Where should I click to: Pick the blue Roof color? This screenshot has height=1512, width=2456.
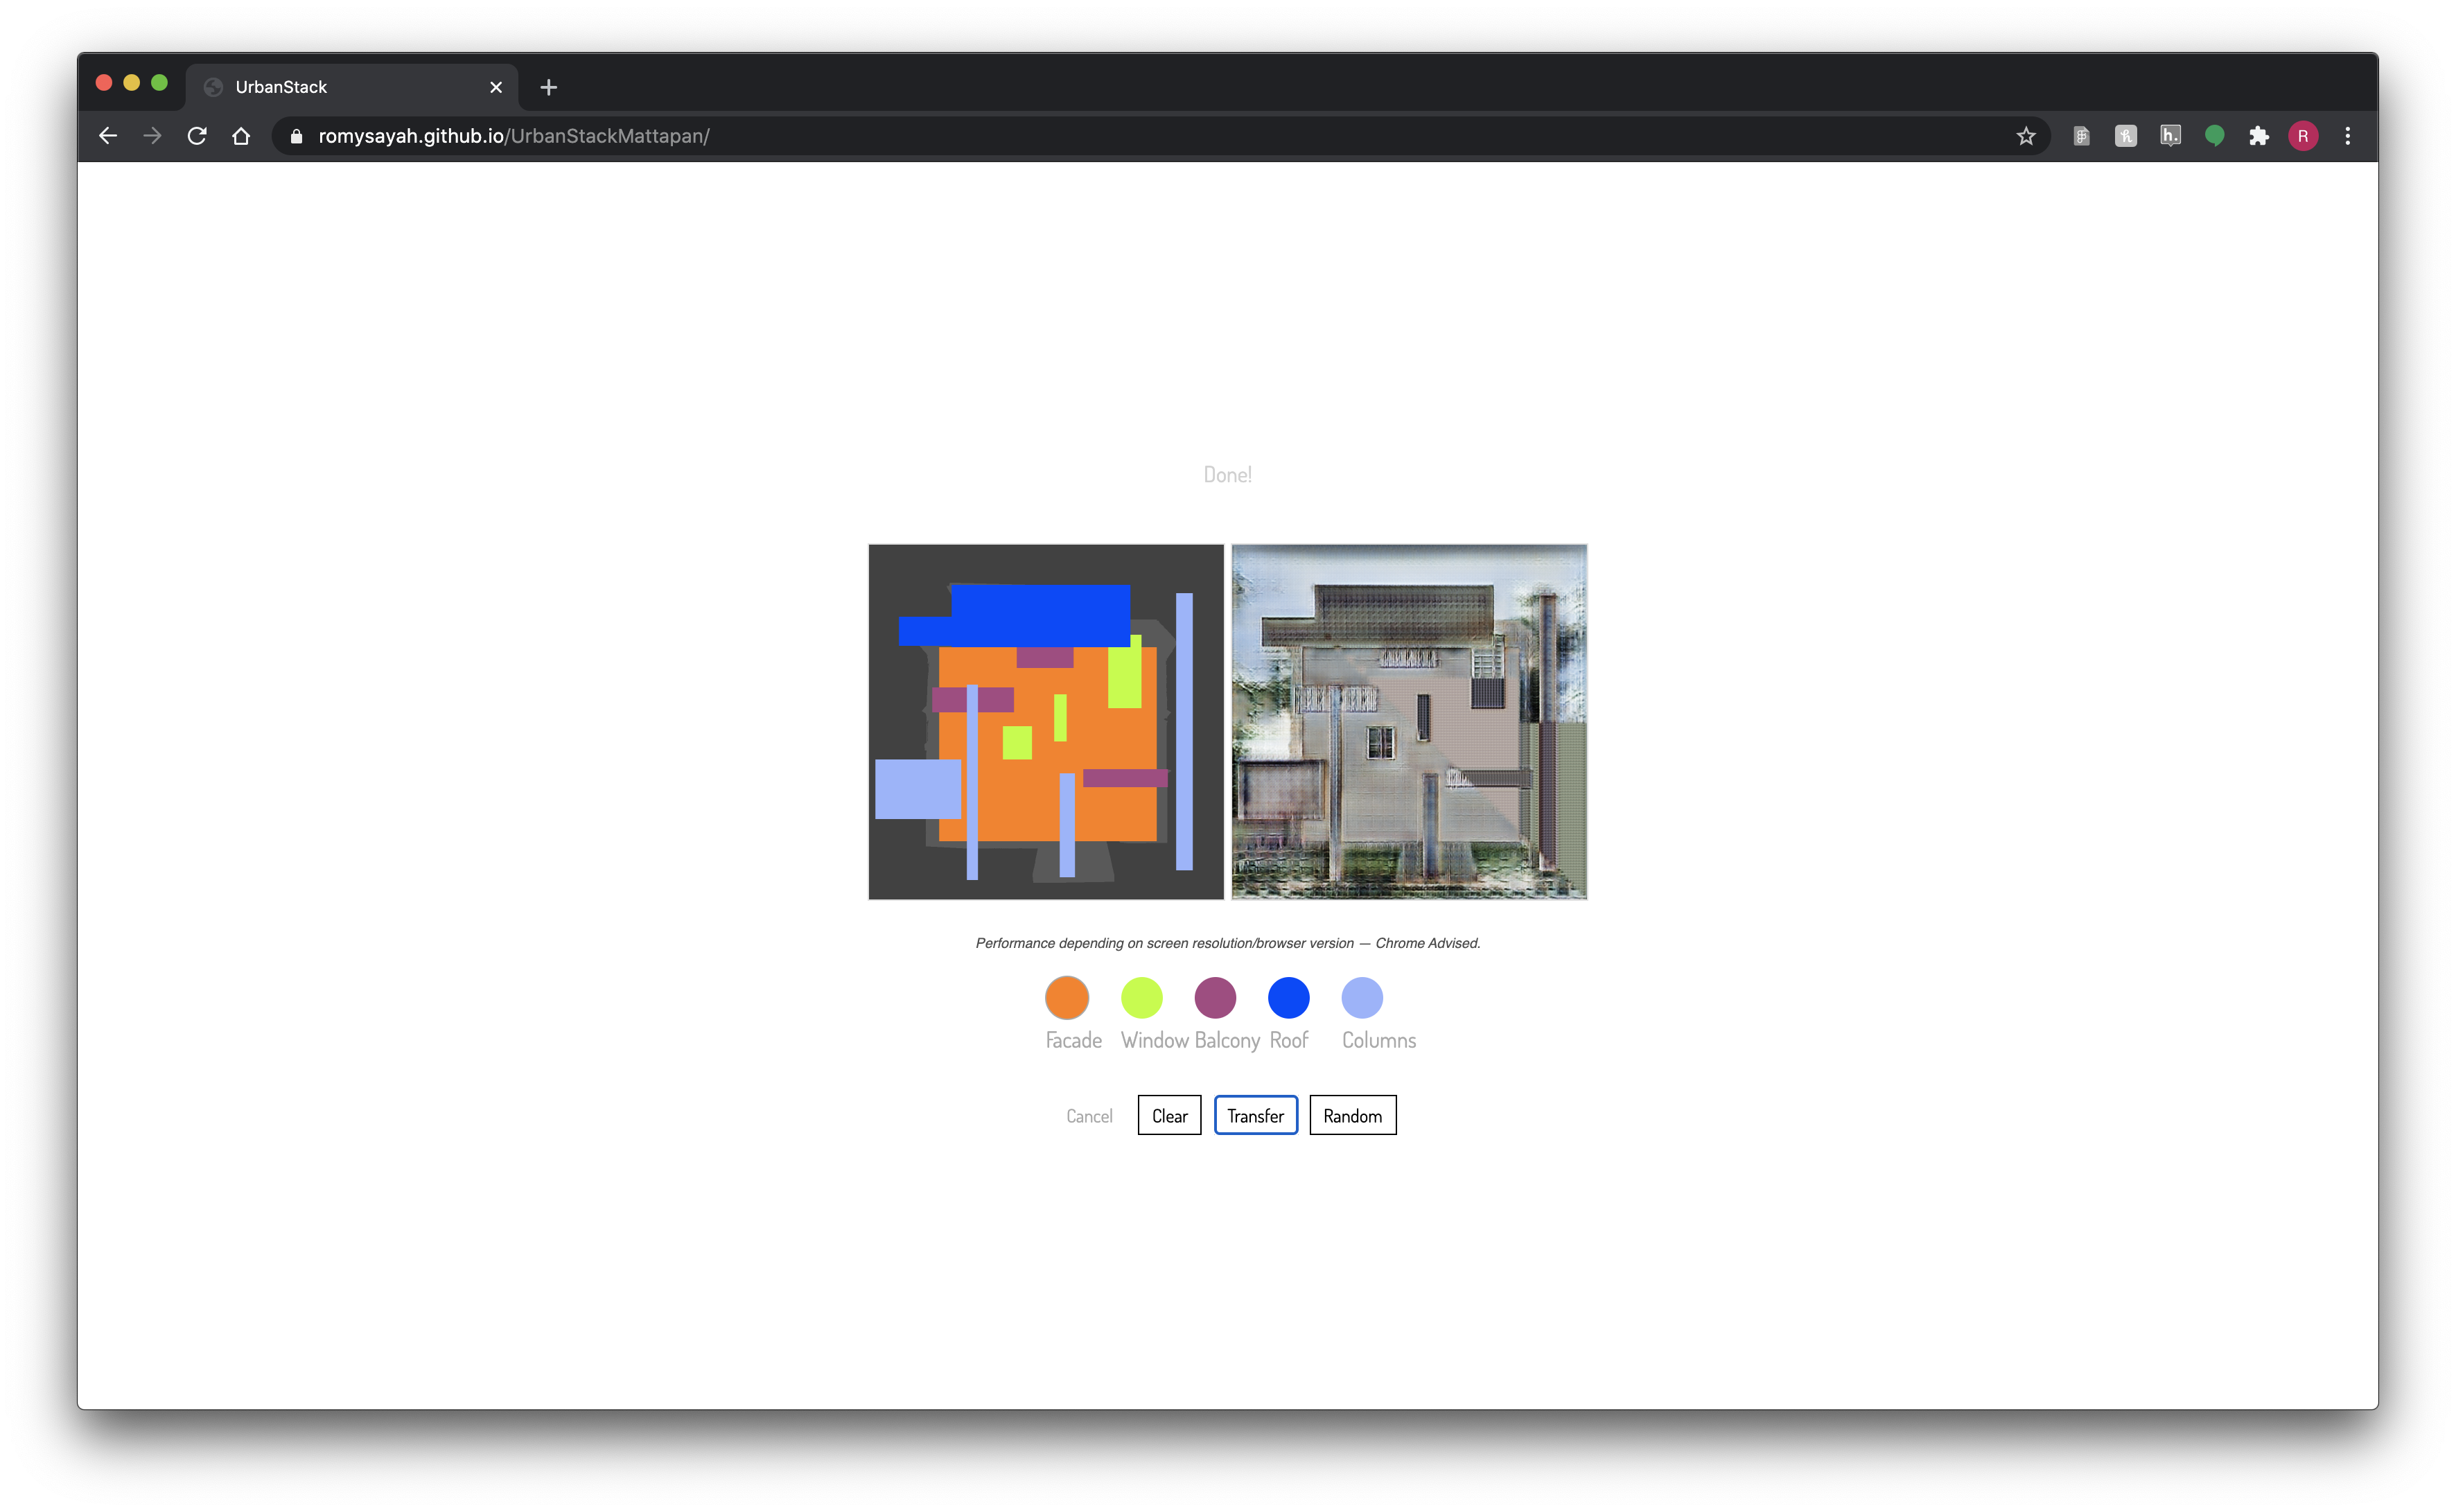1288,998
